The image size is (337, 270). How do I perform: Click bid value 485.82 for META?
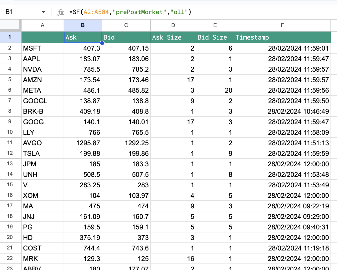[126, 90]
